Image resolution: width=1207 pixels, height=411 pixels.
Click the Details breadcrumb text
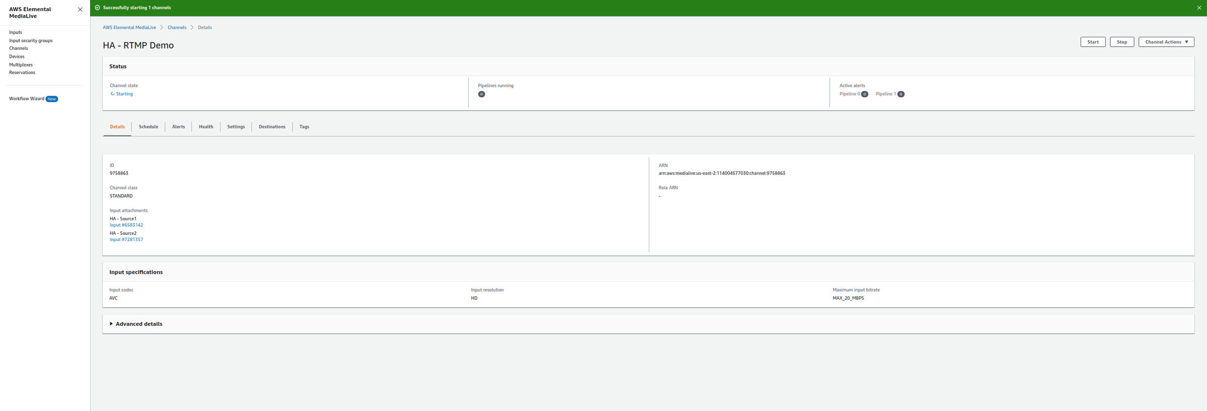click(x=205, y=28)
